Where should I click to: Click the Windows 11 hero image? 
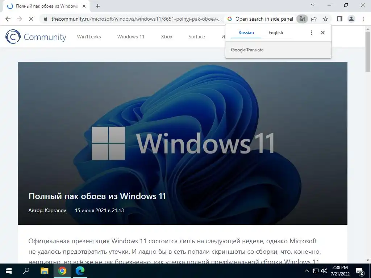(183, 143)
